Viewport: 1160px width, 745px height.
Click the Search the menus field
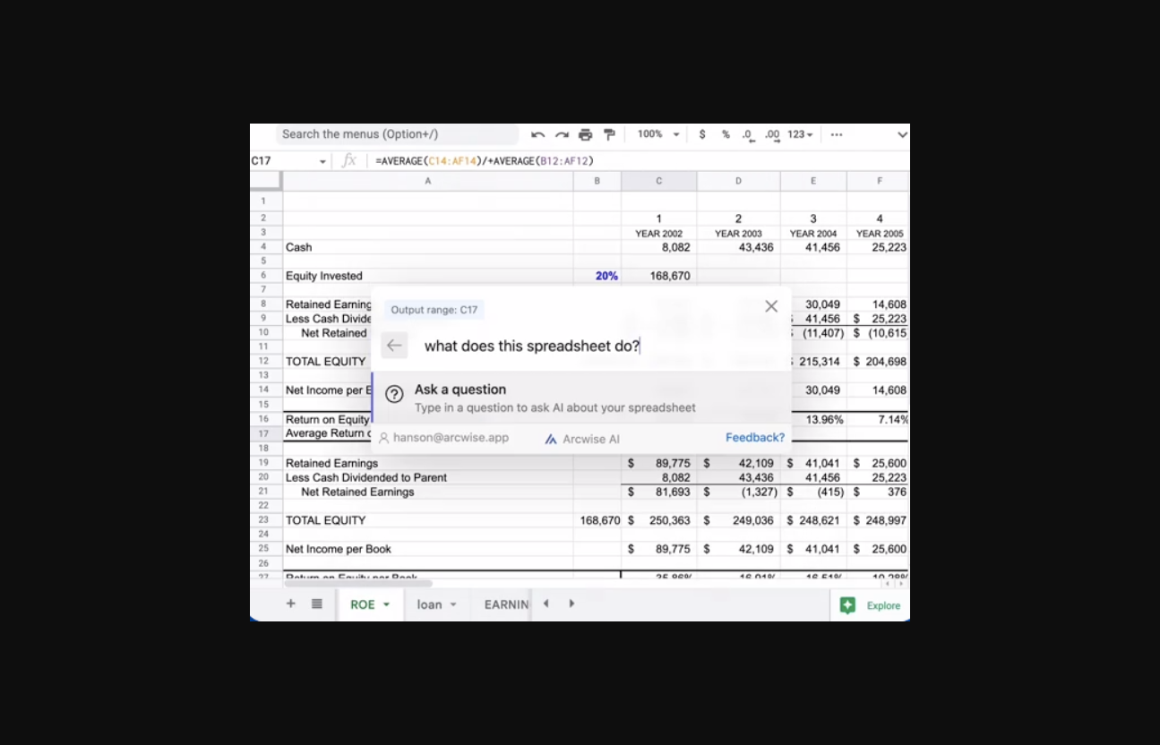(396, 134)
